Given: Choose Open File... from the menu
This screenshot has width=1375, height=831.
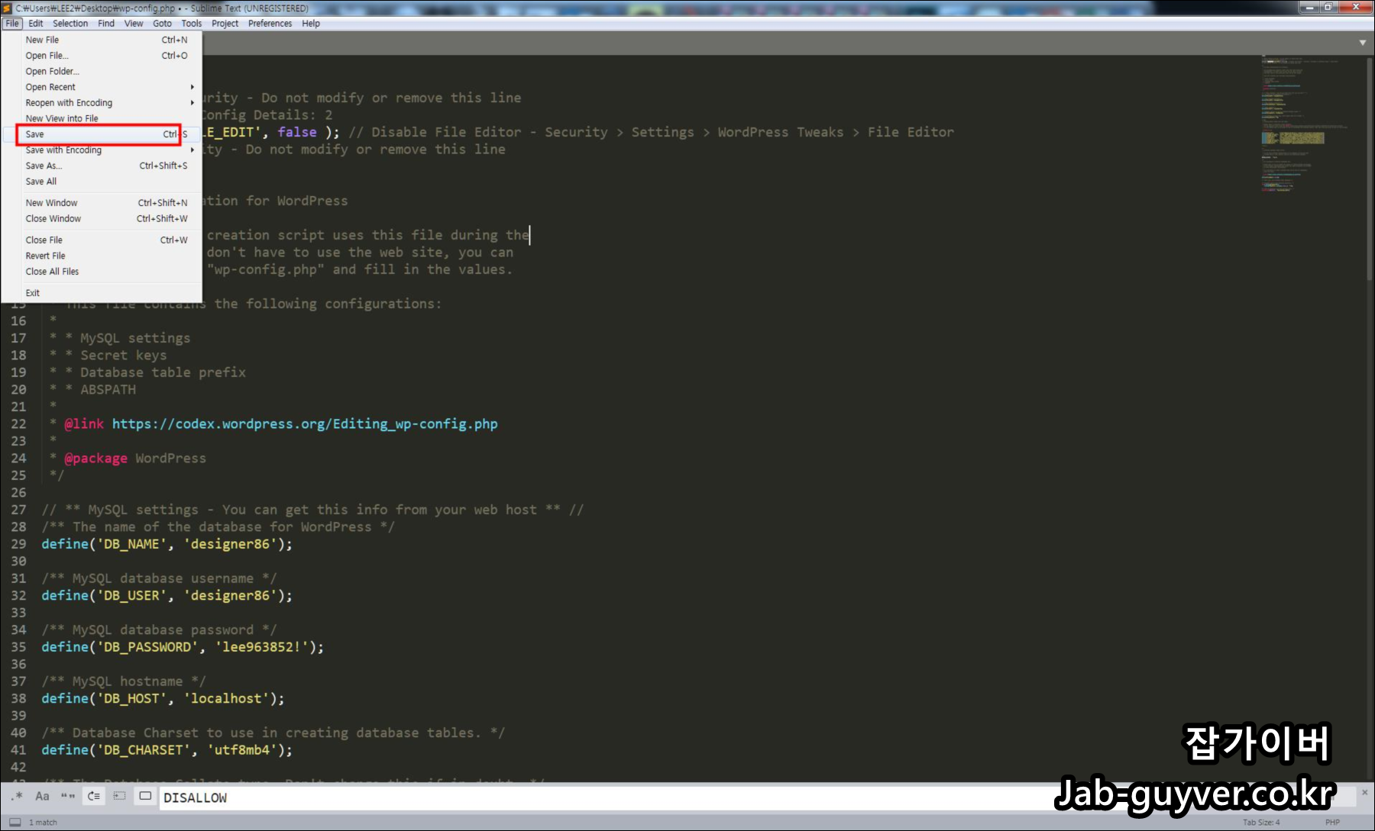Looking at the screenshot, I should pyautogui.click(x=102, y=56).
